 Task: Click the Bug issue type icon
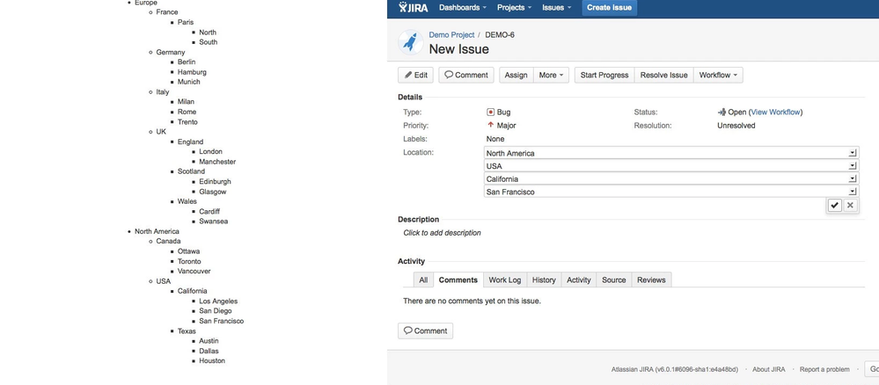(490, 113)
